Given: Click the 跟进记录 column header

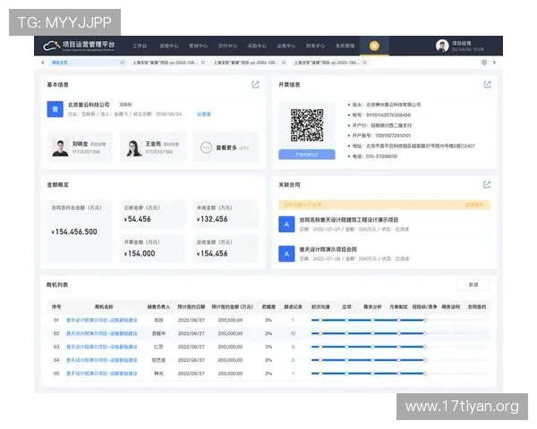Looking at the screenshot, I should tap(294, 307).
